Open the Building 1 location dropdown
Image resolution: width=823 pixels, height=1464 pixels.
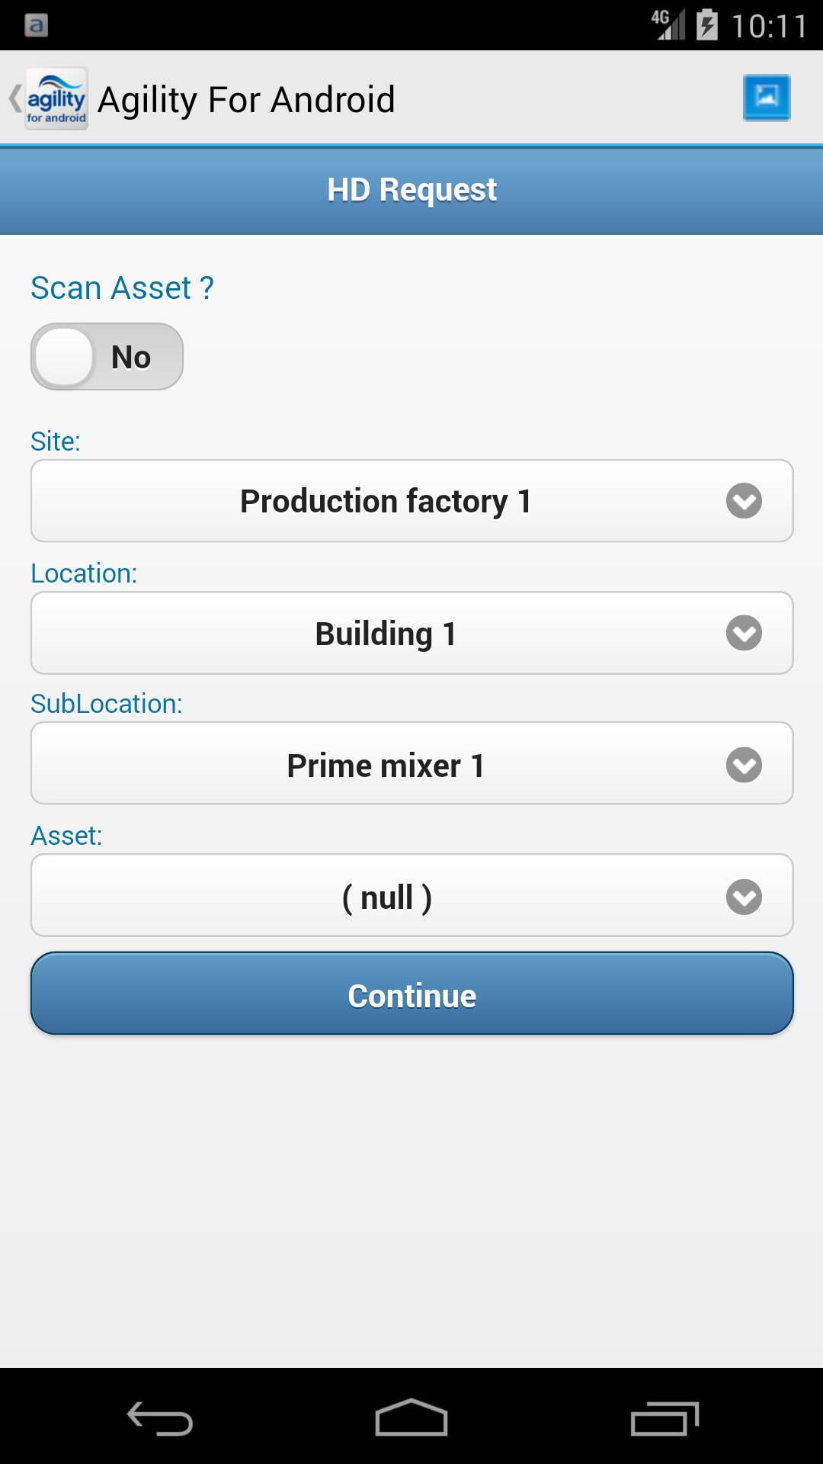411,633
